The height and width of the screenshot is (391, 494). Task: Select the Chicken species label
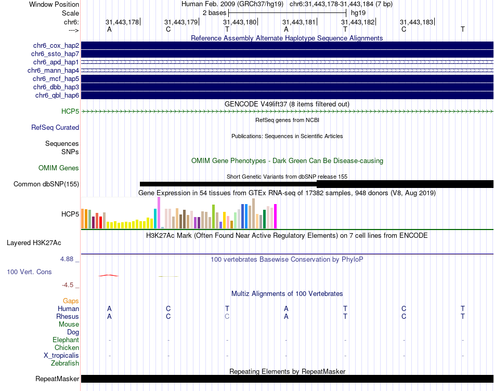(x=67, y=347)
